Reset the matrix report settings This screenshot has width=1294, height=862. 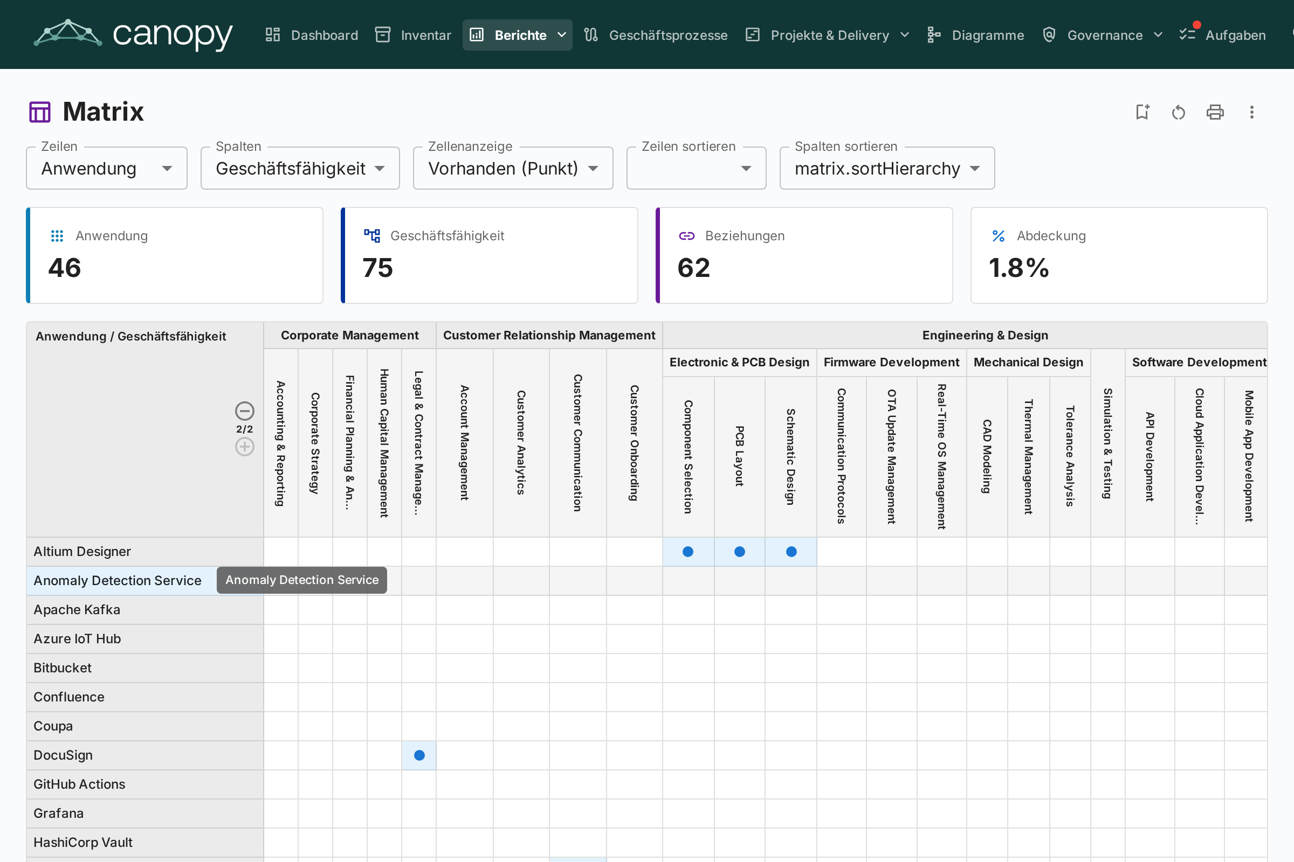(x=1179, y=112)
